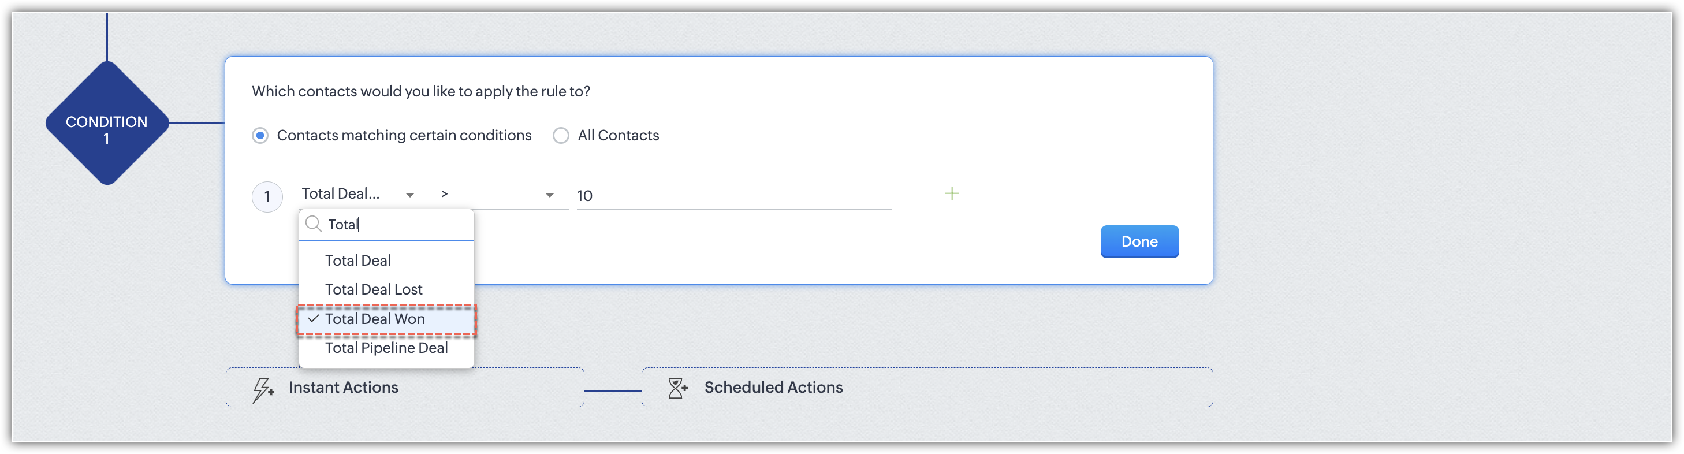Image resolution: width=1684 pixels, height=454 pixels.
Task: Choose Total Deal from the list
Action: [x=357, y=261]
